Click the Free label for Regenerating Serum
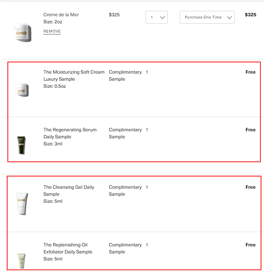 (x=250, y=130)
